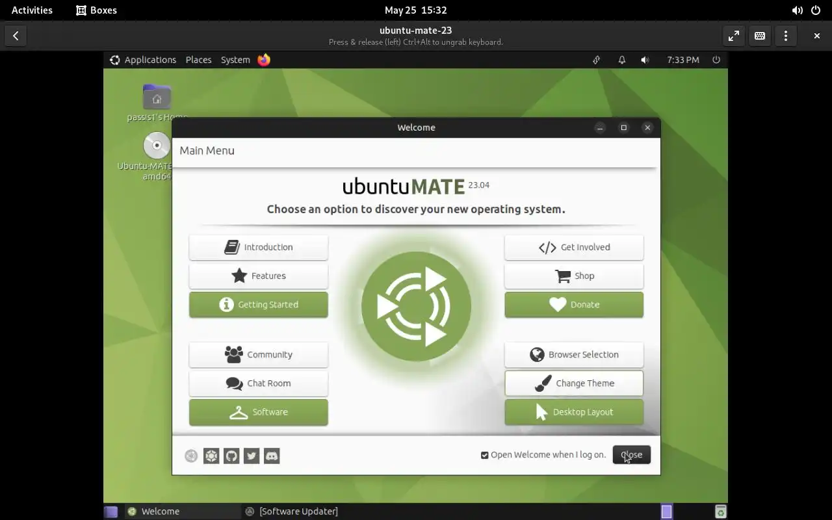Click the May 25 15:32 clock
The height and width of the screenshot is (520, 832).
(x=416, y=10)
